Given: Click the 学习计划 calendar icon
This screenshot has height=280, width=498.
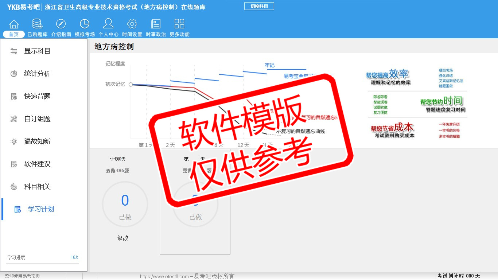Looking at the screenshot, I should (x=17, y=209).
